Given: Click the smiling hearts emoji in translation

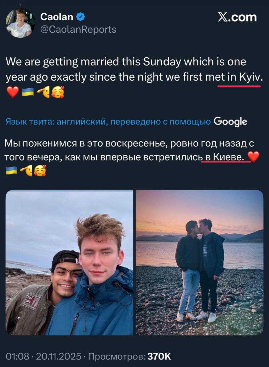Looking at the screenshot, I should click(x=40, y=171).
